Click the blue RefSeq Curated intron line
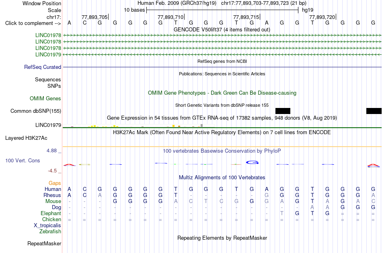This screenshot has height=253, width=382. coord(222,67)
